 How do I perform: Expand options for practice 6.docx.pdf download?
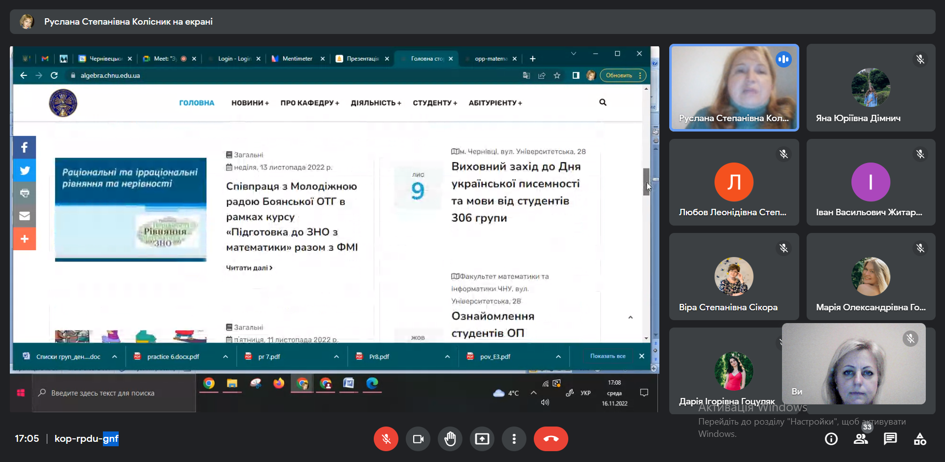click(x=226, y=357)
